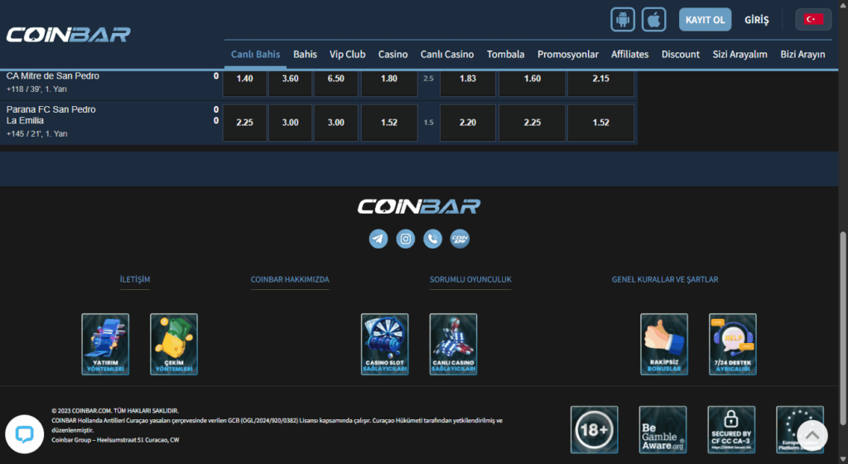
Task: Open the Casino menu item
Action: [393, 54]
